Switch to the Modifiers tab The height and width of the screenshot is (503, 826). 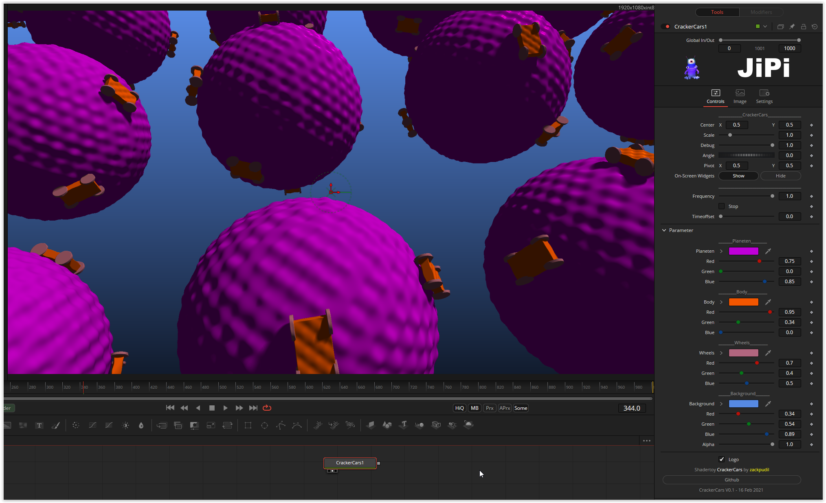(761, 12)
